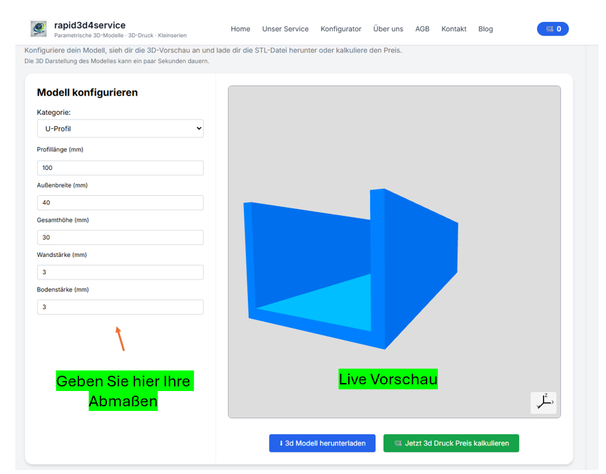This screenshot has height=474, width=606.
Task: Go to the Home menu item
Action: [241, 29]
